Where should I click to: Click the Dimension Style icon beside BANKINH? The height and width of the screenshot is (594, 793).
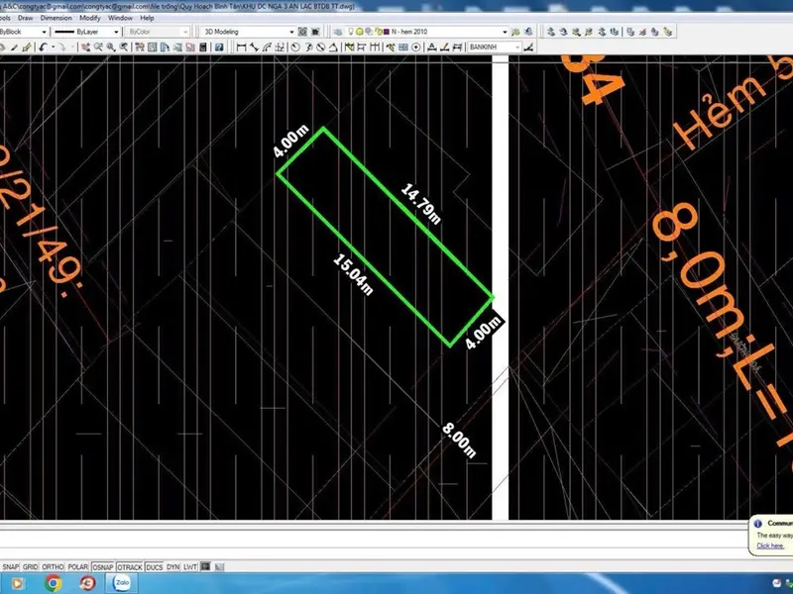tap(528, 47)
